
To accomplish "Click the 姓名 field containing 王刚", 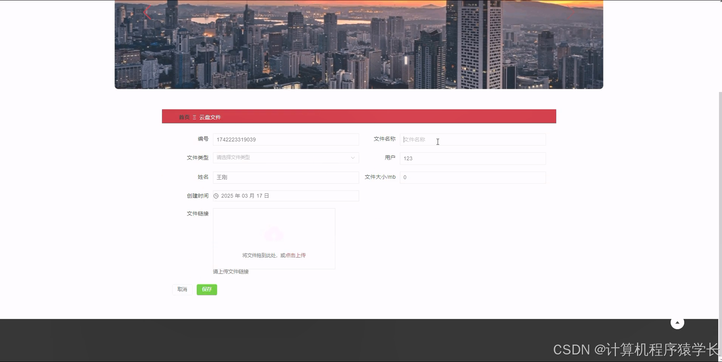I will pyautogui.click(x=285, y=177).
